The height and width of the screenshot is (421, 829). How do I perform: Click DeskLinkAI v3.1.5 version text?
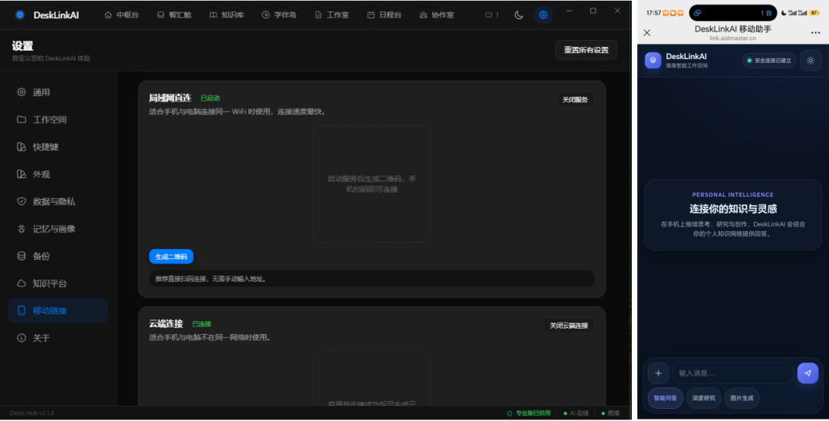[31, 413]
